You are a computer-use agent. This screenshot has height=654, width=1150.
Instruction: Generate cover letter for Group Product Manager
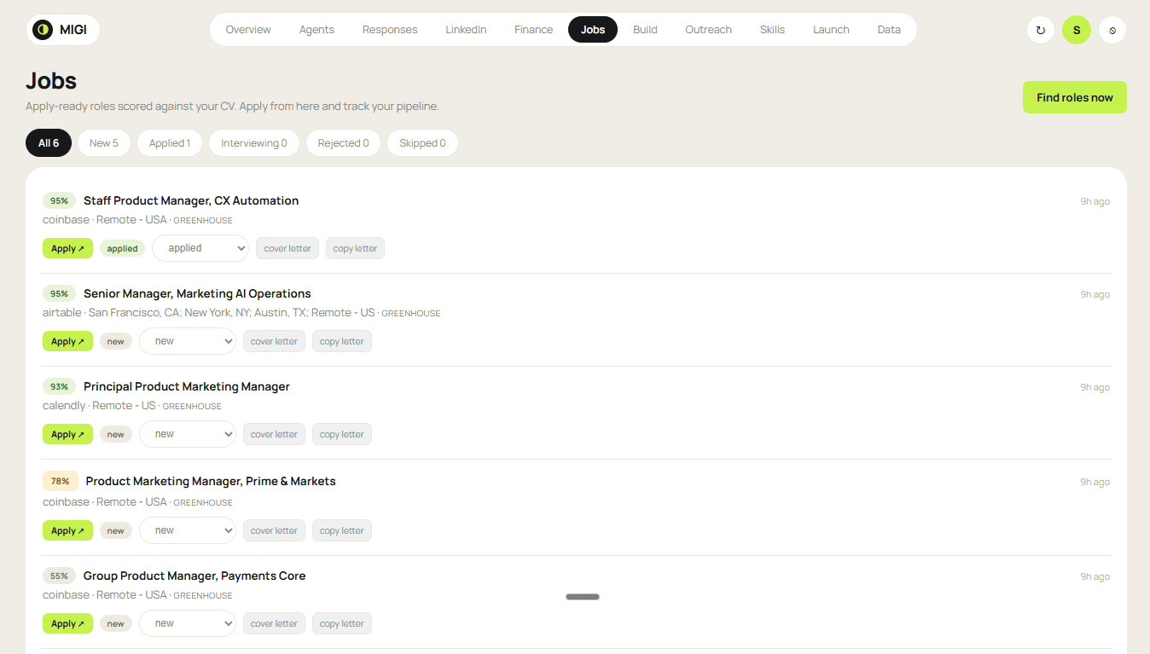(274, 623)
